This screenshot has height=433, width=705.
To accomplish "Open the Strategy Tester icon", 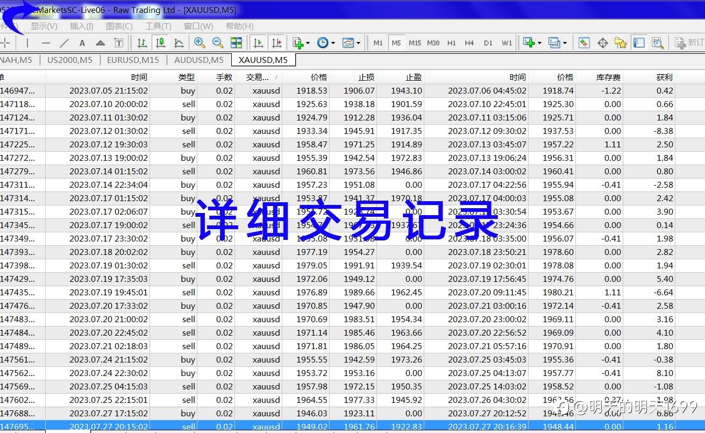I will 657,42.
